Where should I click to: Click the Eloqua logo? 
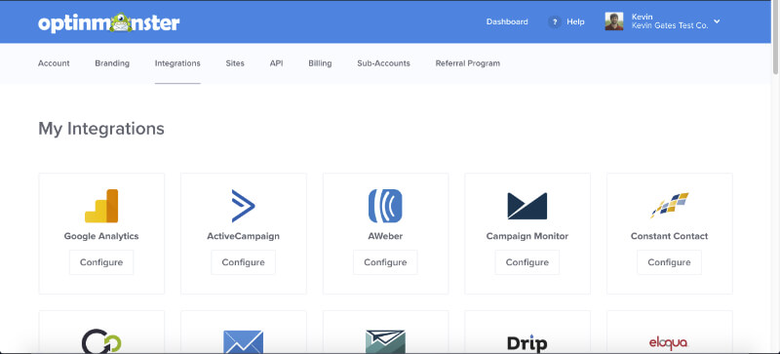tap(669, 343)
